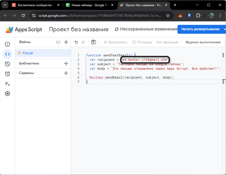
Task: Open the project Overview panel
Action: tap(7, 44)
